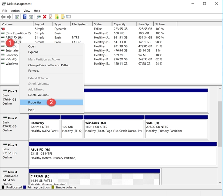The height and width of the screenshot is (196, 223).
Task: Open the Action menu
Action: click(15, 11)
